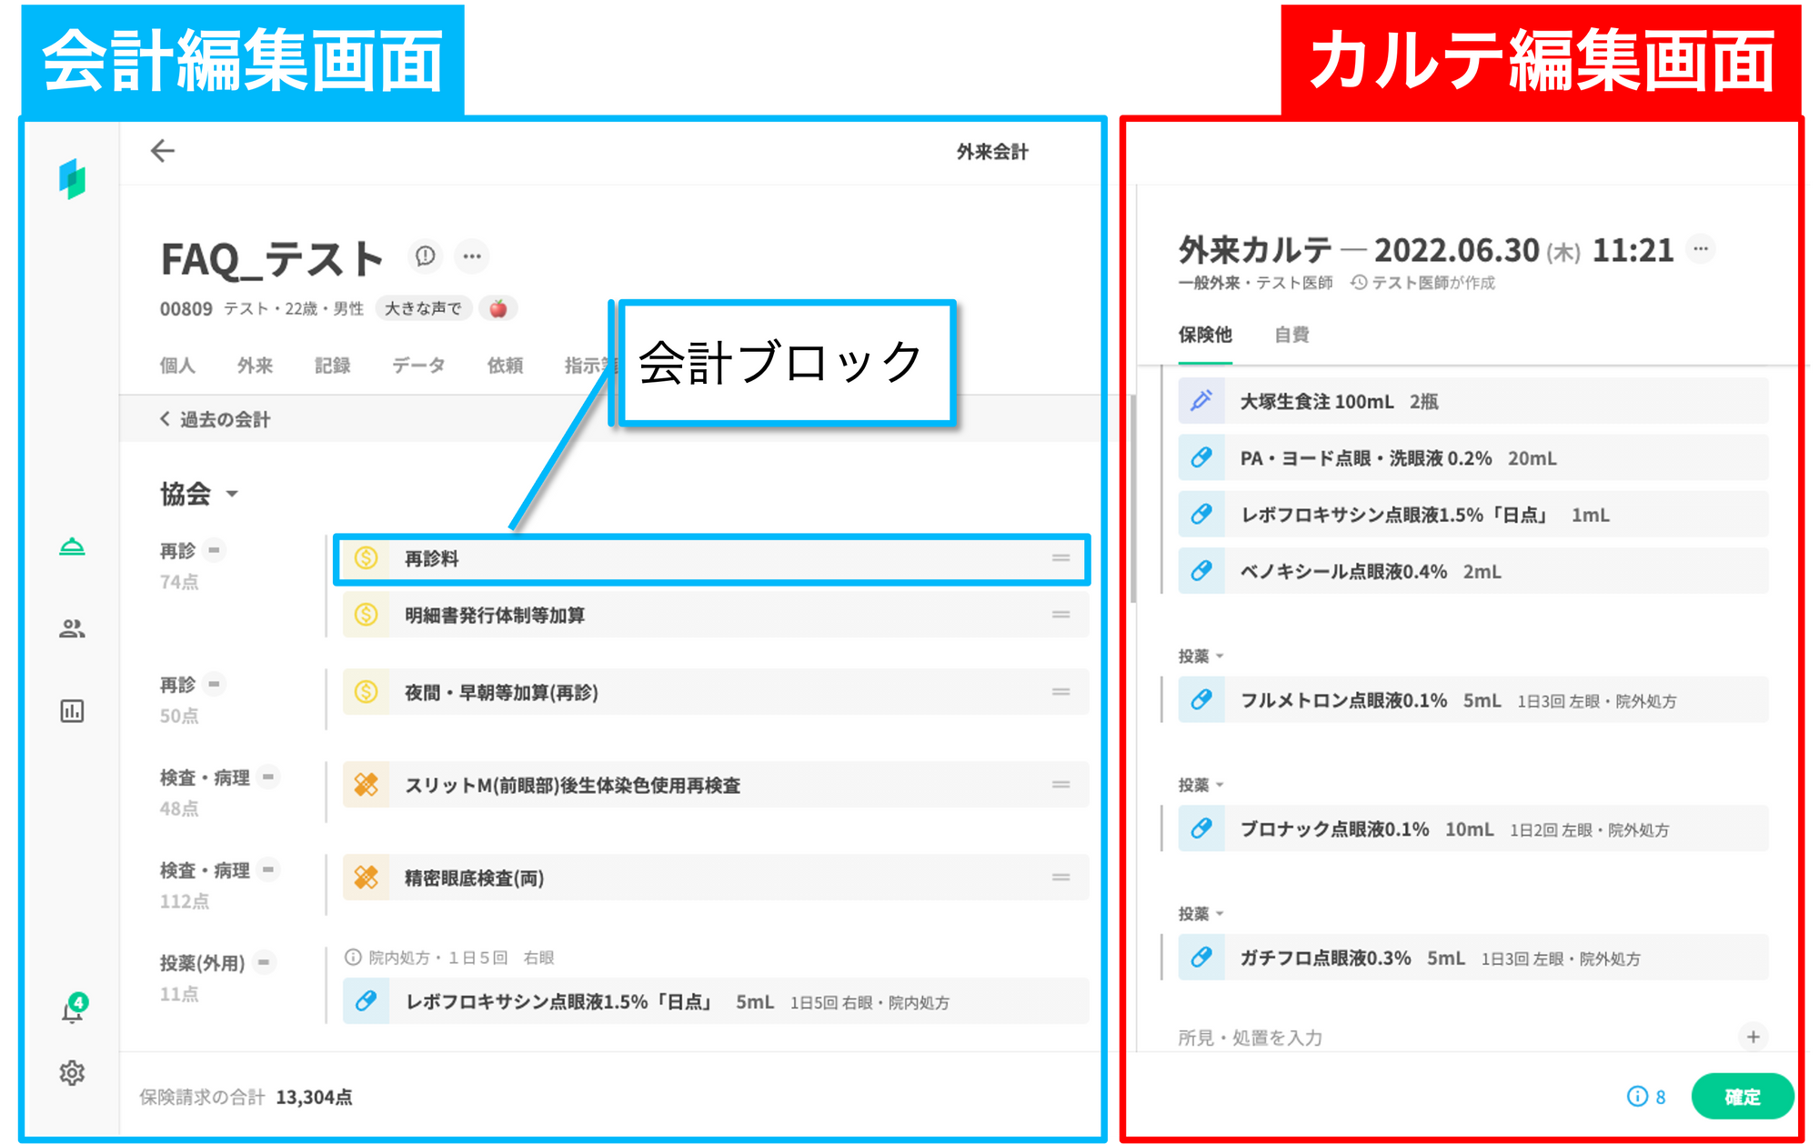The image size is (1819, 1144).
Task: Go back to 過去の会計
Action: 215,419
